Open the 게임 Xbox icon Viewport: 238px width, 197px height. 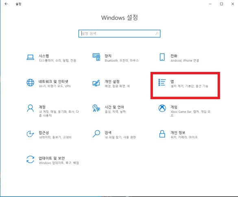162,108
